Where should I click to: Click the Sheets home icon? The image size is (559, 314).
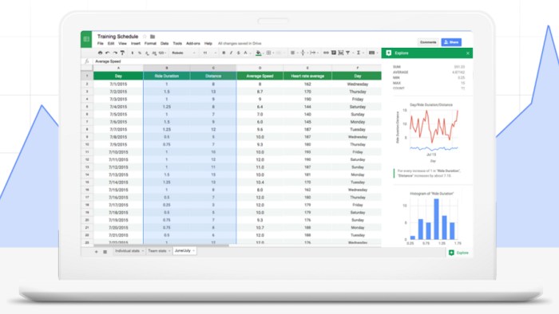(x=86, y=39)
